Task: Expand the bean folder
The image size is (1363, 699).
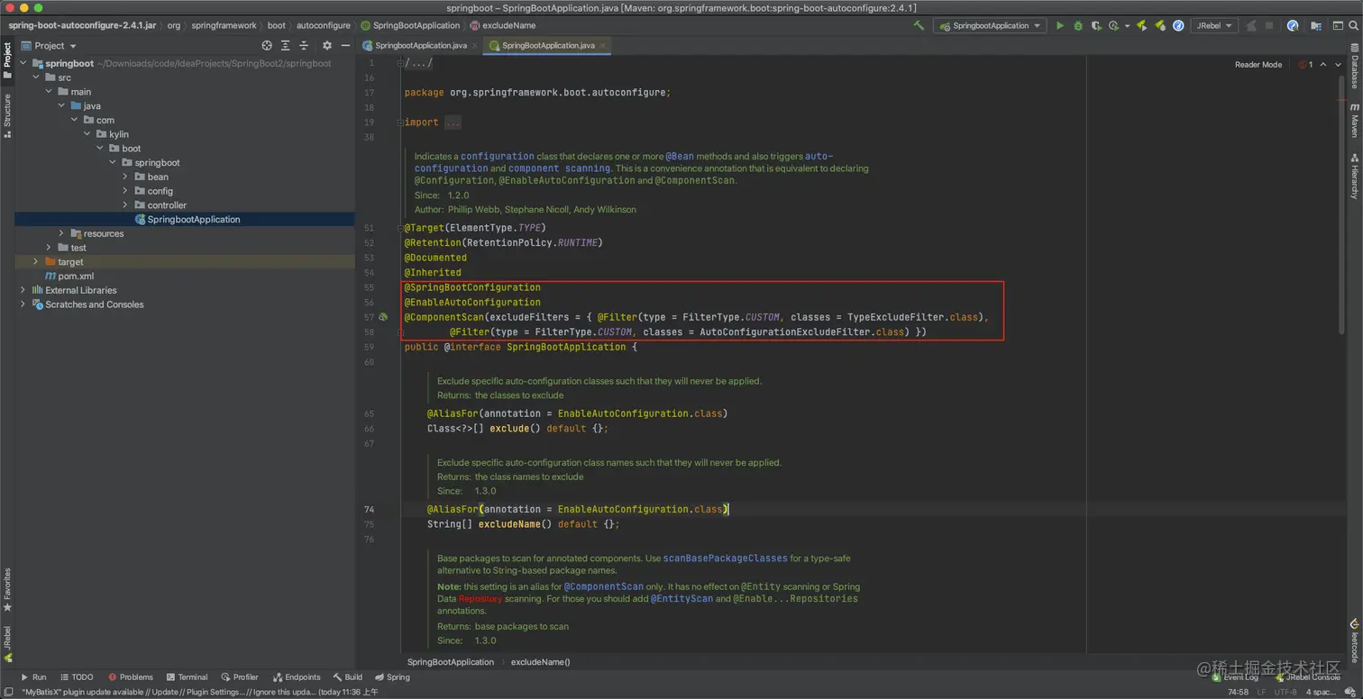Action: [x=125, y=177]
